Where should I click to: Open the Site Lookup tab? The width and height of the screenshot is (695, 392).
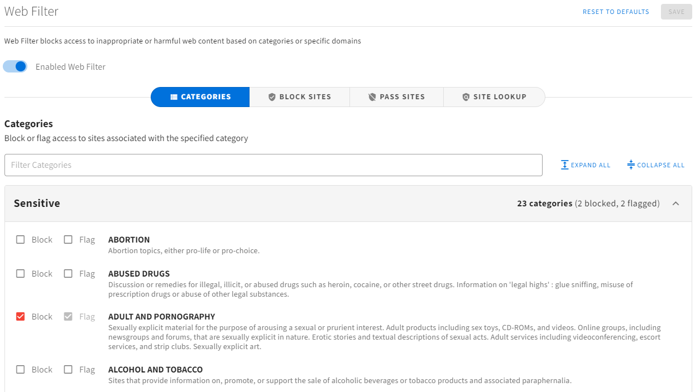(x=494, y=97)
